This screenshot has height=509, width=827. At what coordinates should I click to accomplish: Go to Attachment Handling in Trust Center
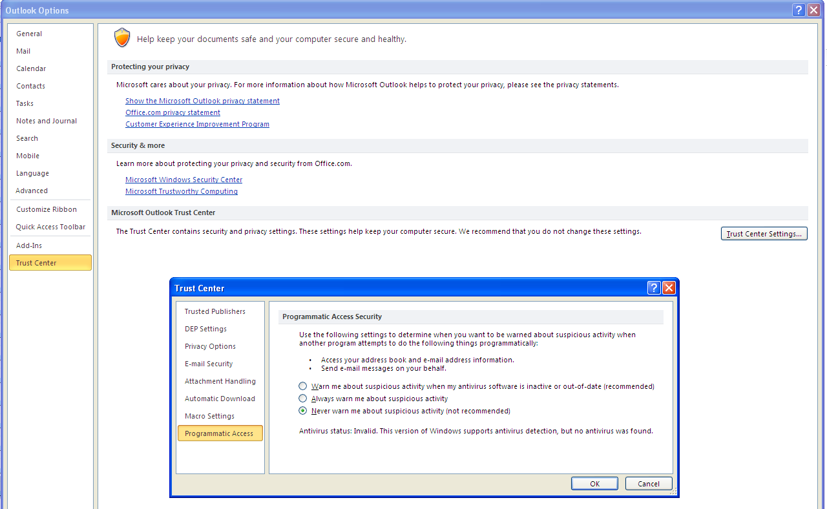click(x=220, y=381)
